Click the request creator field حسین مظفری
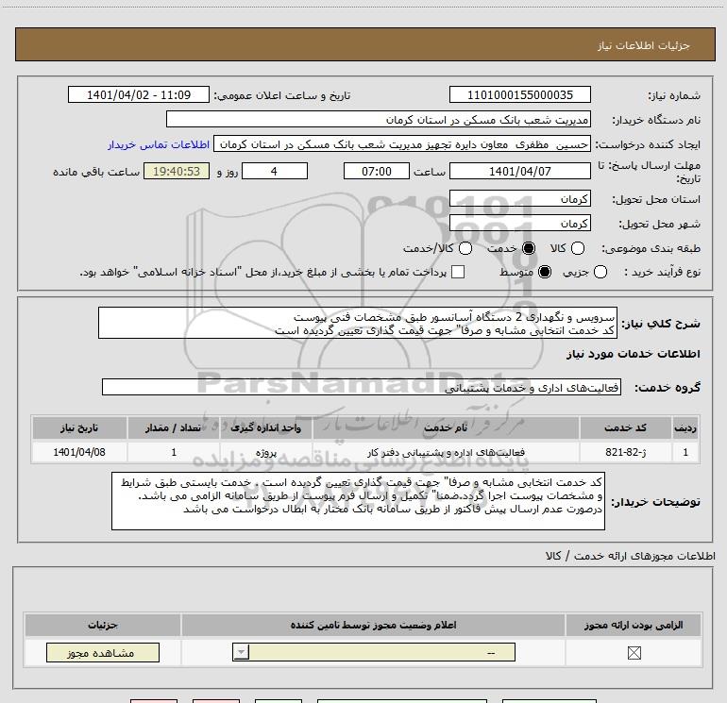 click(x=402, y=144)
